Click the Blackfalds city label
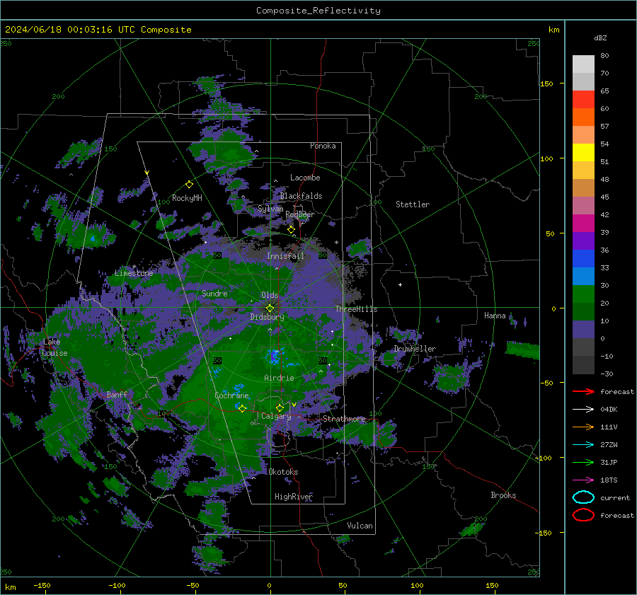 [301, 196]
